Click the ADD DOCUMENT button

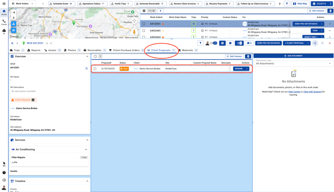[293, 56]
